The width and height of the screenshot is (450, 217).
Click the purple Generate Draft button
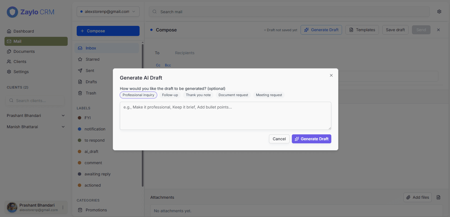tap(311, 139)
